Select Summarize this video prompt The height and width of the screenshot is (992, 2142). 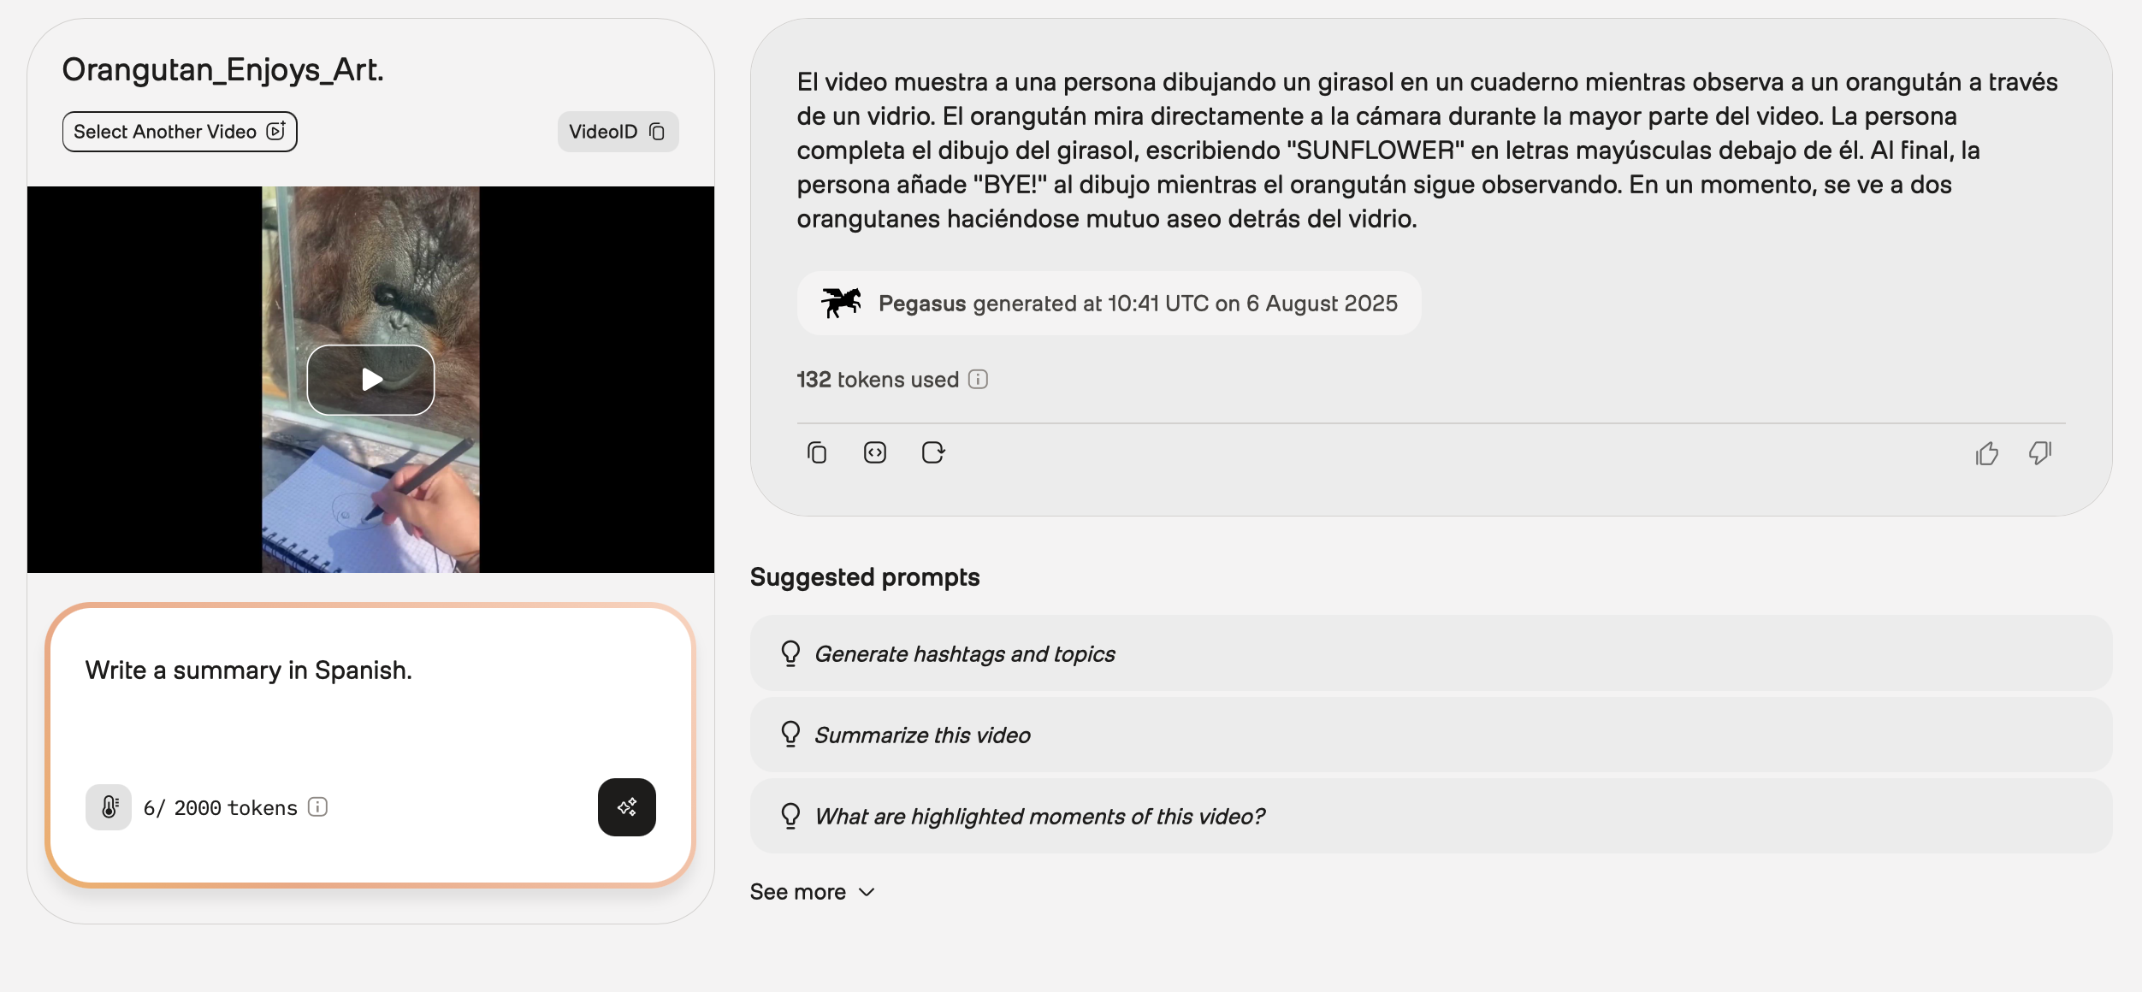(x=1430, y=735)
